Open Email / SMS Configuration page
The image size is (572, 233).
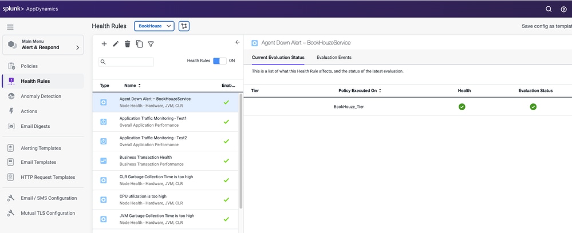43,198
